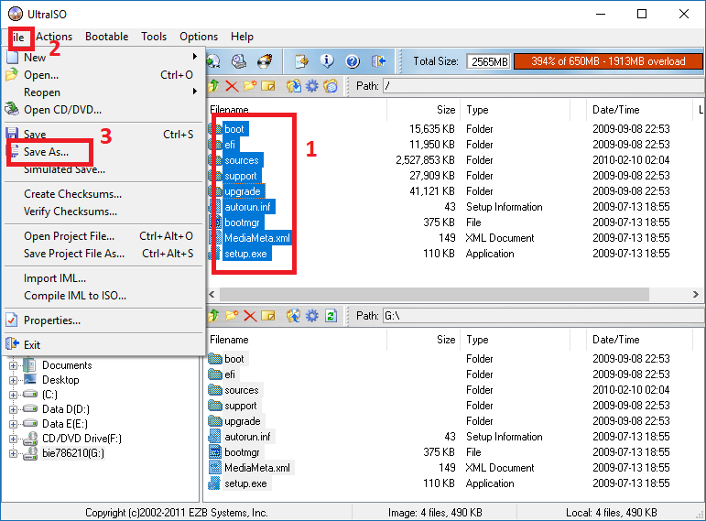The image size is (706, 521).
Task: Sort the image pane by the Size column
Action: [x=423, y=110]
